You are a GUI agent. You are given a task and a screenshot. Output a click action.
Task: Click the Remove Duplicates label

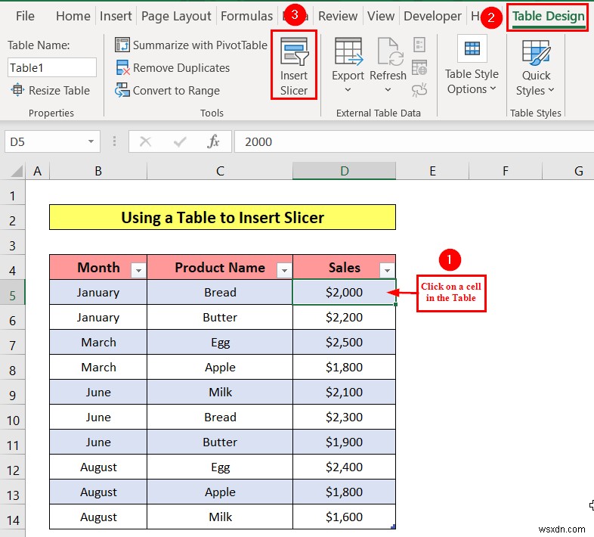point(181,68)
